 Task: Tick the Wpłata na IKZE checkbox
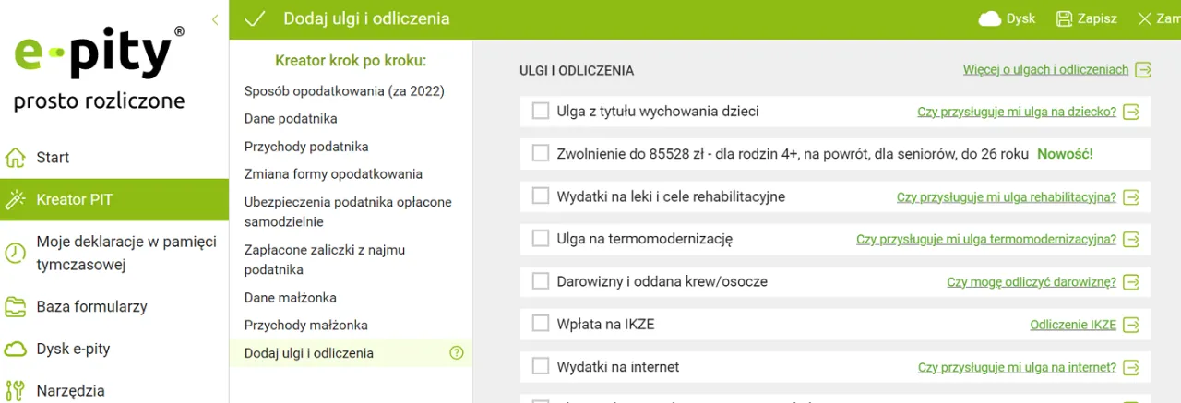[x=541, y=324]
